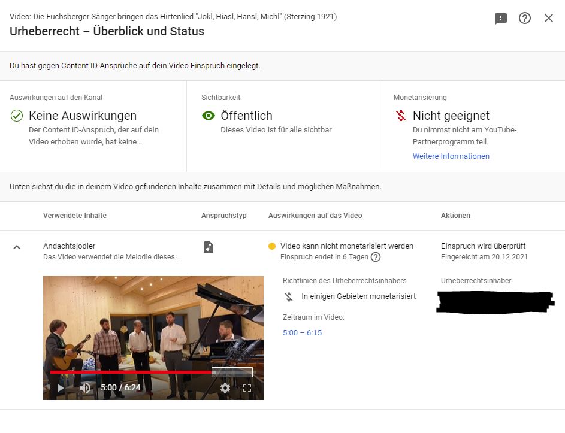The width and height of the screenshot is (565, 433).
Task: Open the help question mark icon
Action: (525, 18)
